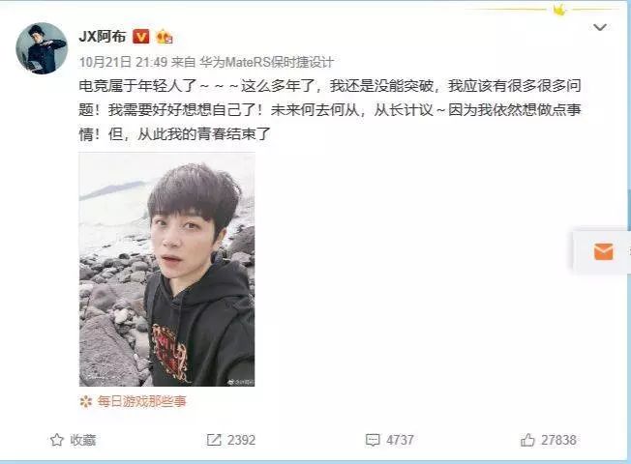Screen dimensions: 631x464
Task: Click the 每日游戏那些事 topic link
Action: pos(141,401)
